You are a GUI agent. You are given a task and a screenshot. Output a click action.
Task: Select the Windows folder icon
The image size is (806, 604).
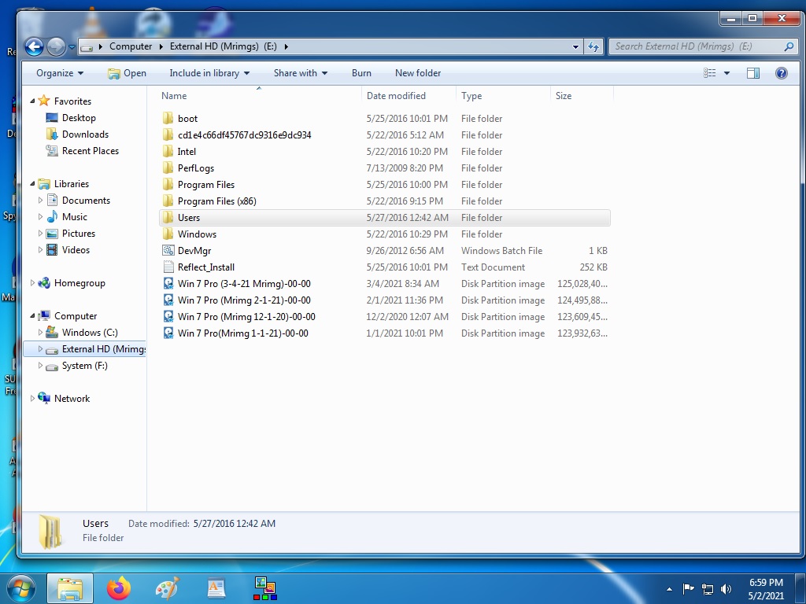coord(168,234)
